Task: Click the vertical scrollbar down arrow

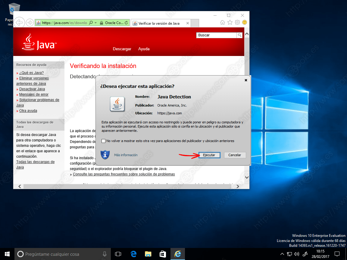Action: (x=247, y=177)
